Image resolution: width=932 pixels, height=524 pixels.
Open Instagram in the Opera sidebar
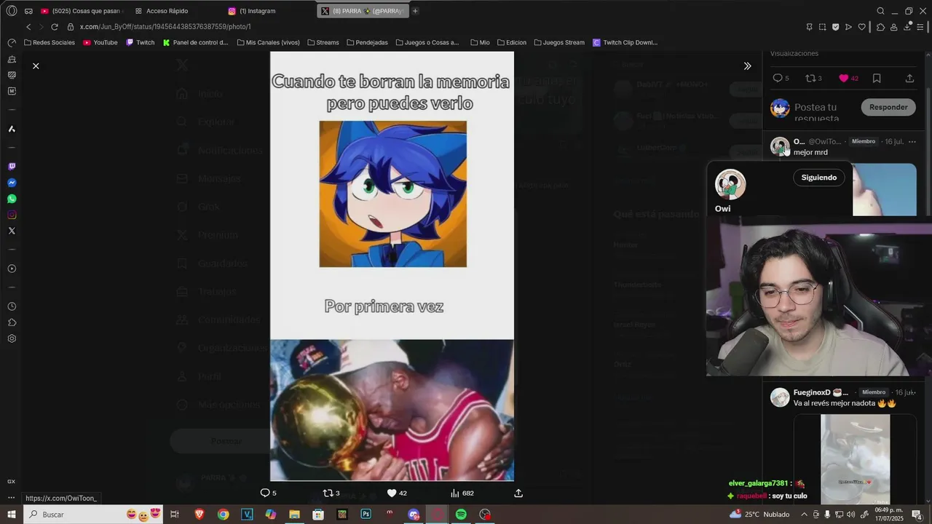pyautogui.click(x=12, y=215)
